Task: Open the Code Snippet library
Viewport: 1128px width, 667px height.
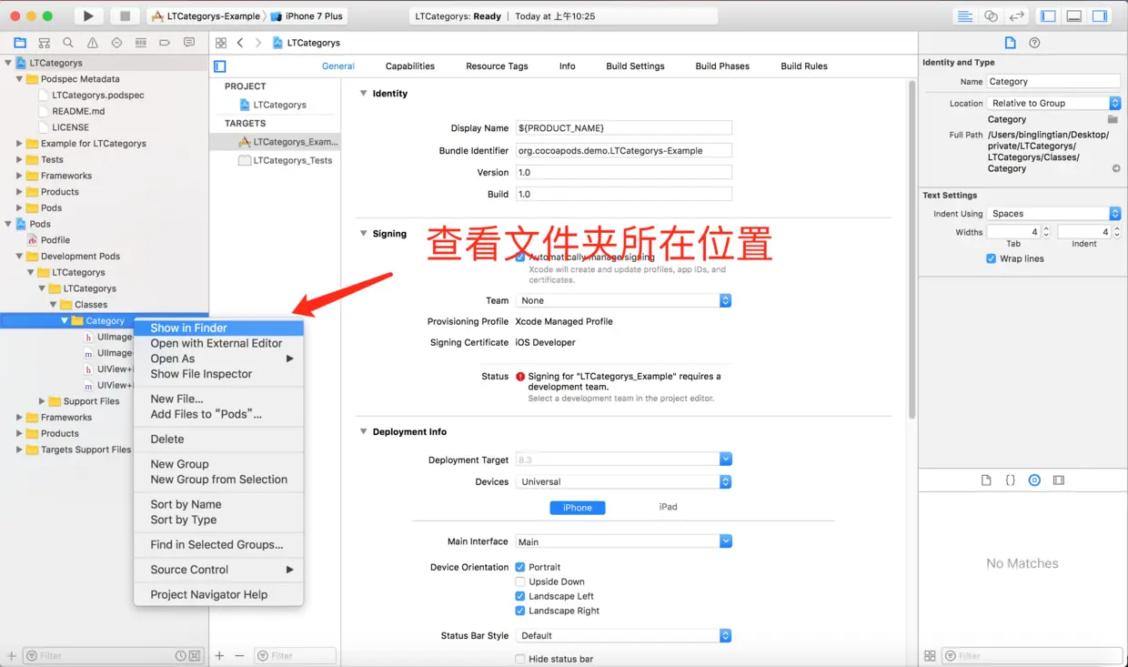Action: click(x=1010, y=480)
